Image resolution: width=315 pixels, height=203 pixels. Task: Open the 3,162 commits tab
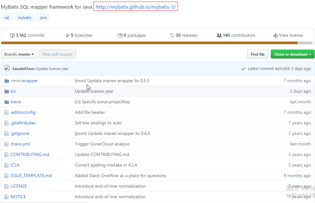[27, 35]
